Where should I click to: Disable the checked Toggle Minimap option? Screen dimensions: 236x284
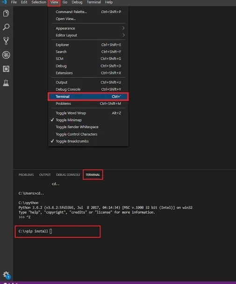(88, 120)
